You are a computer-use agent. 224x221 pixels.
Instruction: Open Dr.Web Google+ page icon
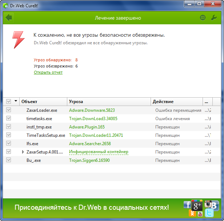click(x=197, y=205)
